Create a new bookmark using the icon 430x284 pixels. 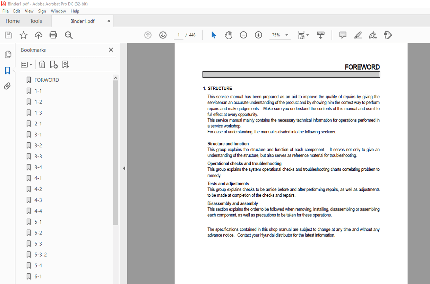pyautogui.click(x=54, y=64)
